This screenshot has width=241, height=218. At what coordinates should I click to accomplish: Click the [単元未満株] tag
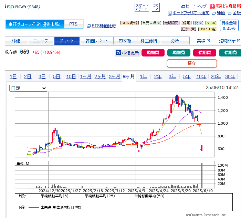click(151, 23)
